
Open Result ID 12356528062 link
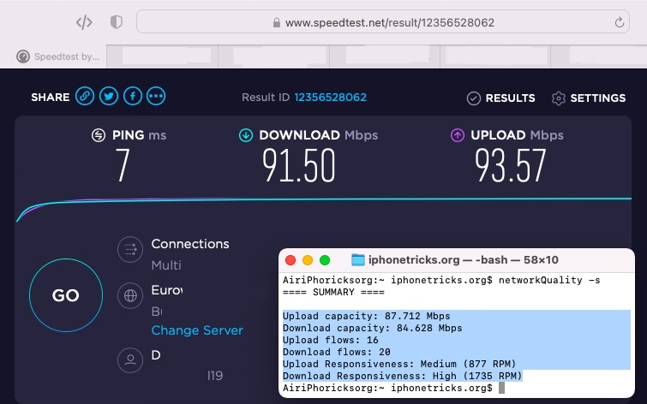(x=331, y=98)
